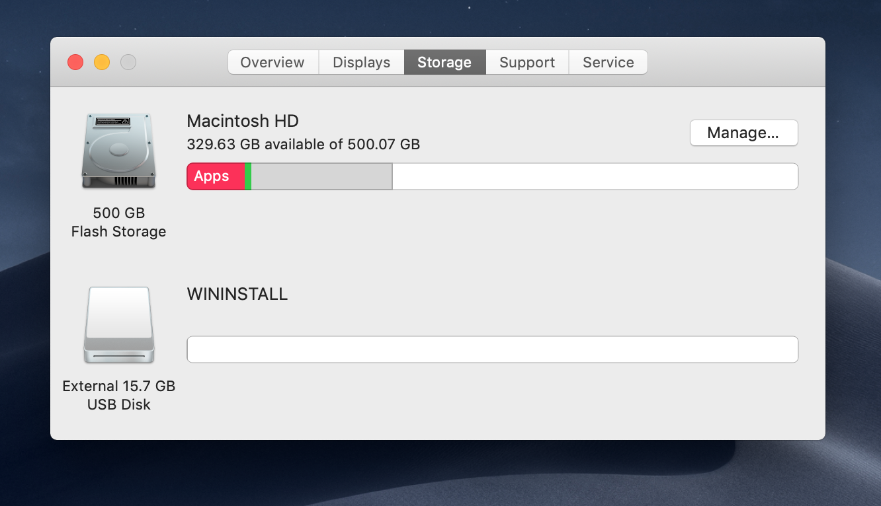Select the red Apps storage segment
The height and width of the screenshot is (506, 881).
[x=216, y=176]
